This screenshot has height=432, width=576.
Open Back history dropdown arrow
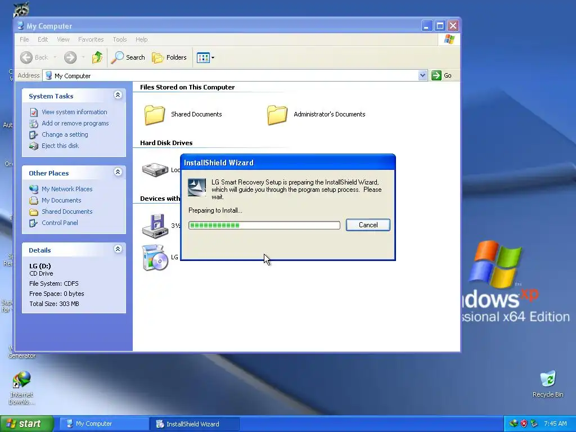[x=55, y=57]
